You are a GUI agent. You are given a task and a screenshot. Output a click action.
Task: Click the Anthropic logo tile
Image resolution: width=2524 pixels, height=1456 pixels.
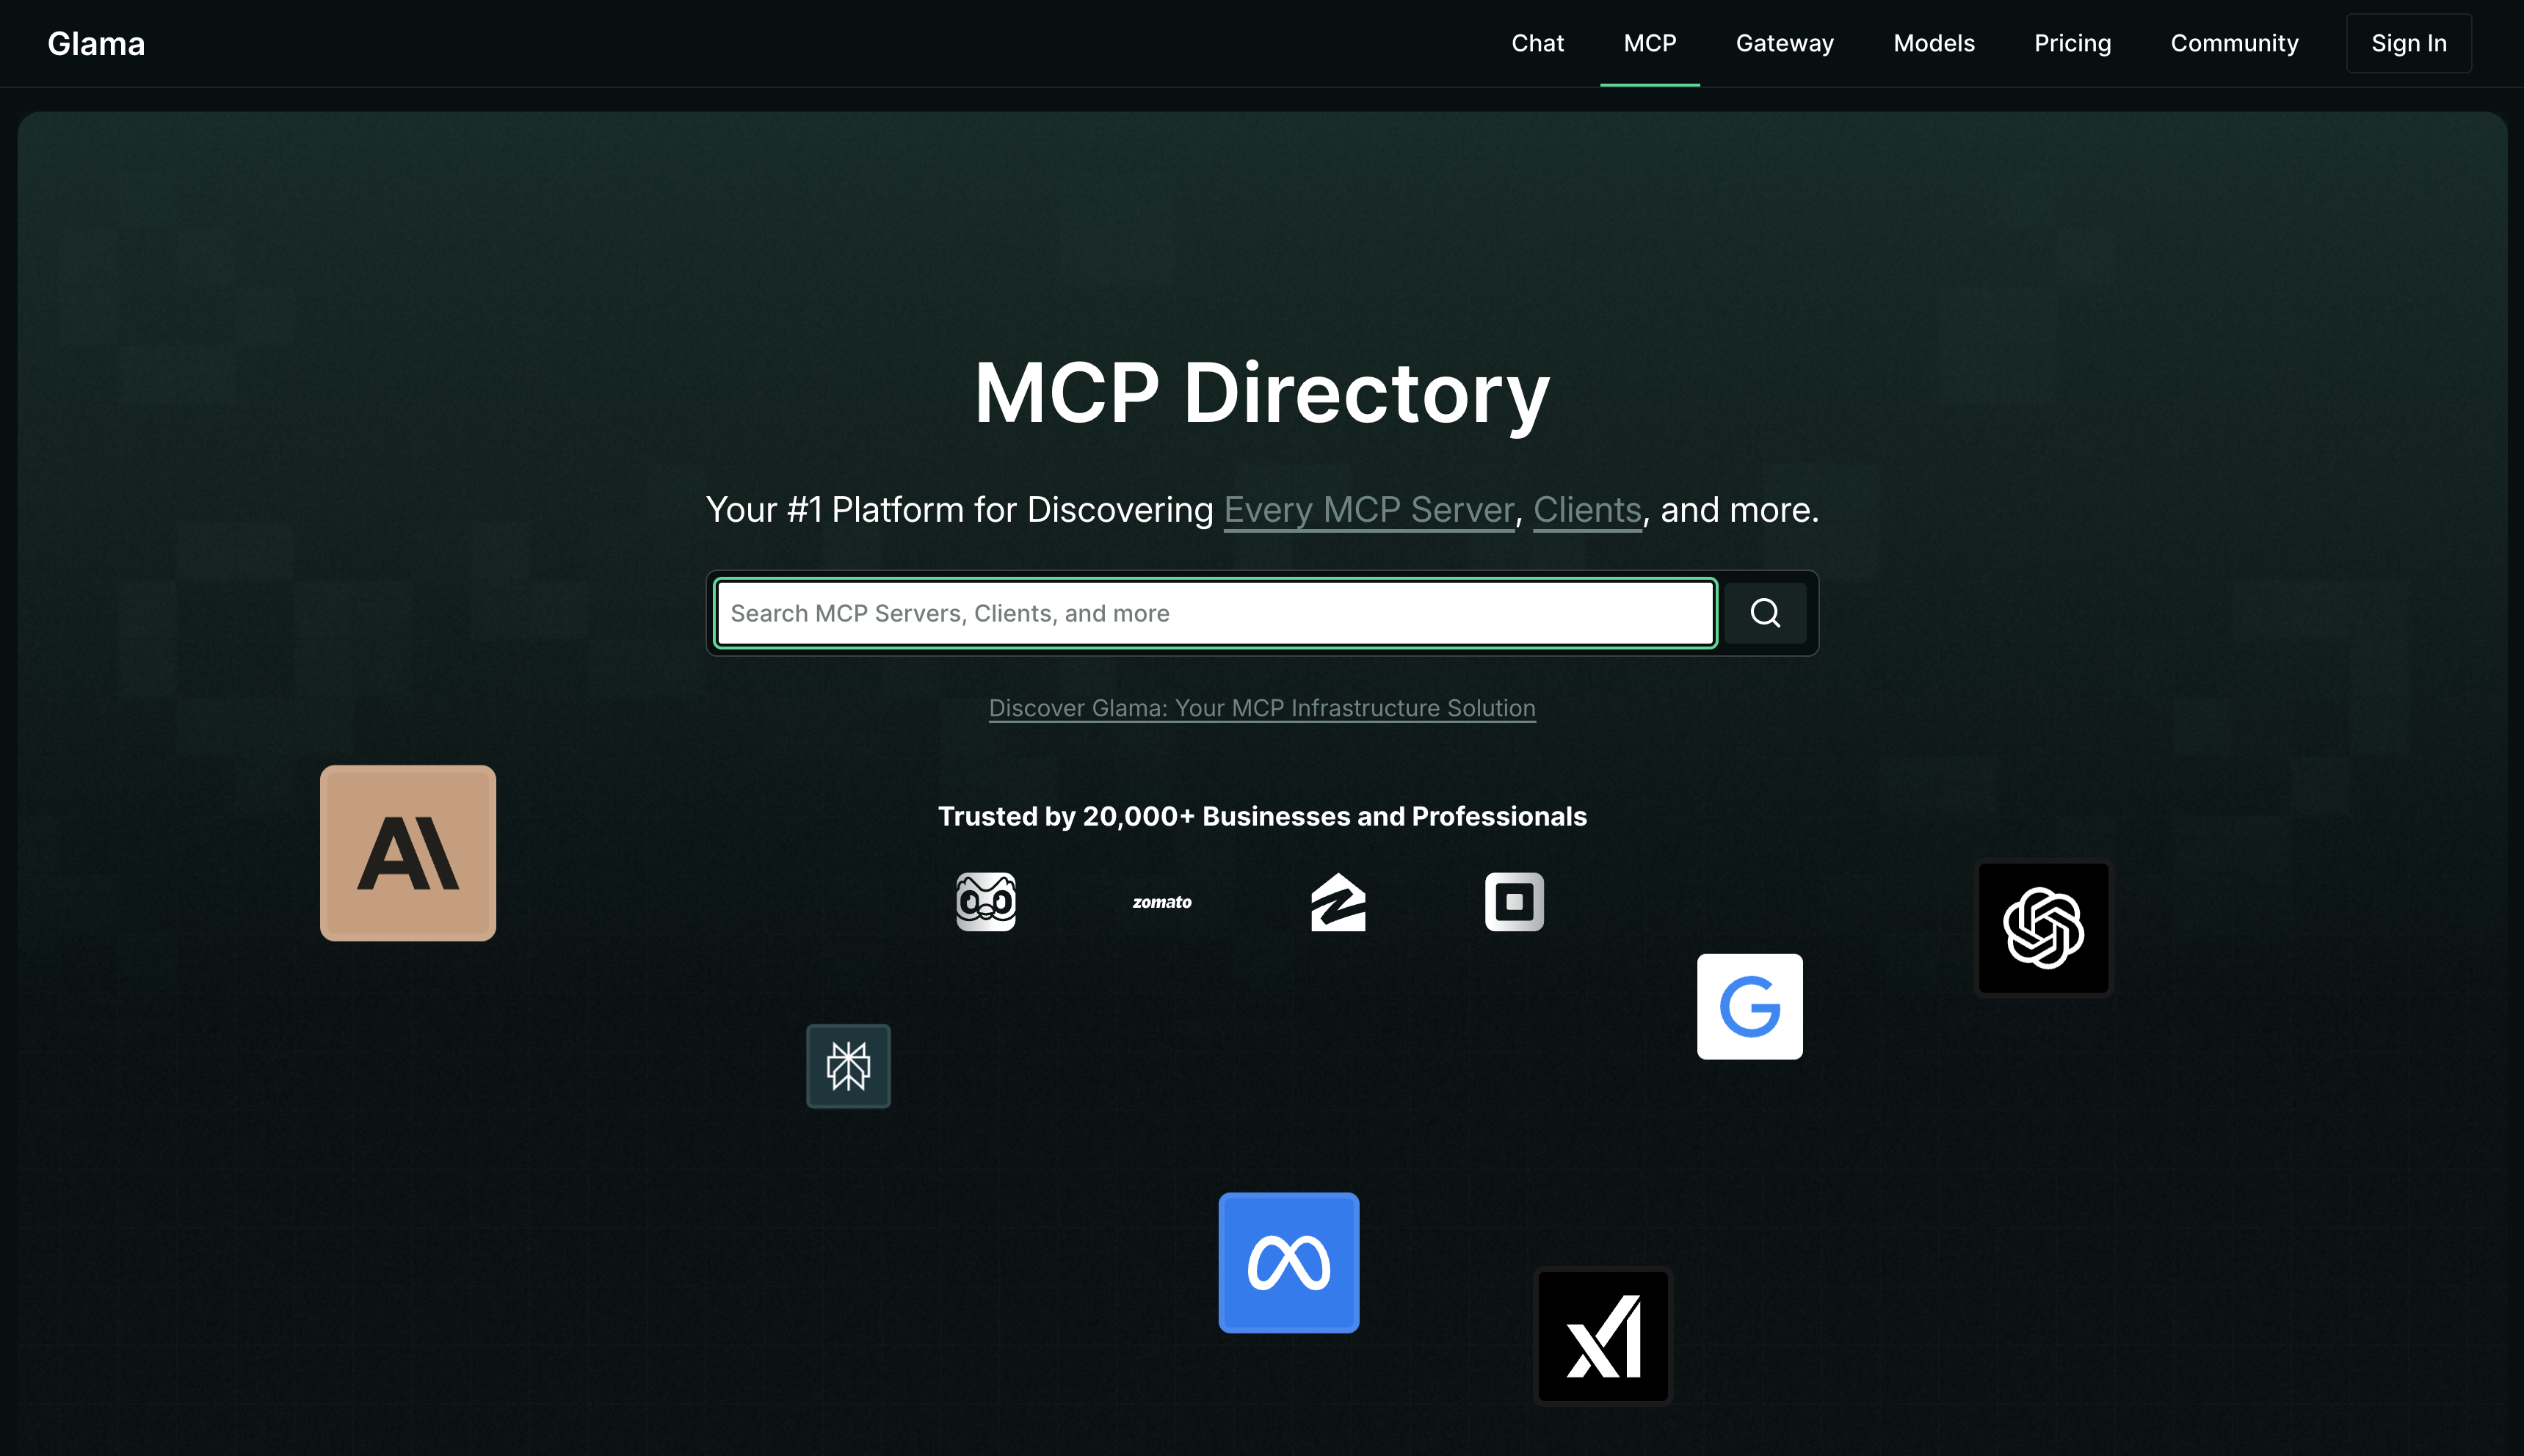(x=407, y=853)
